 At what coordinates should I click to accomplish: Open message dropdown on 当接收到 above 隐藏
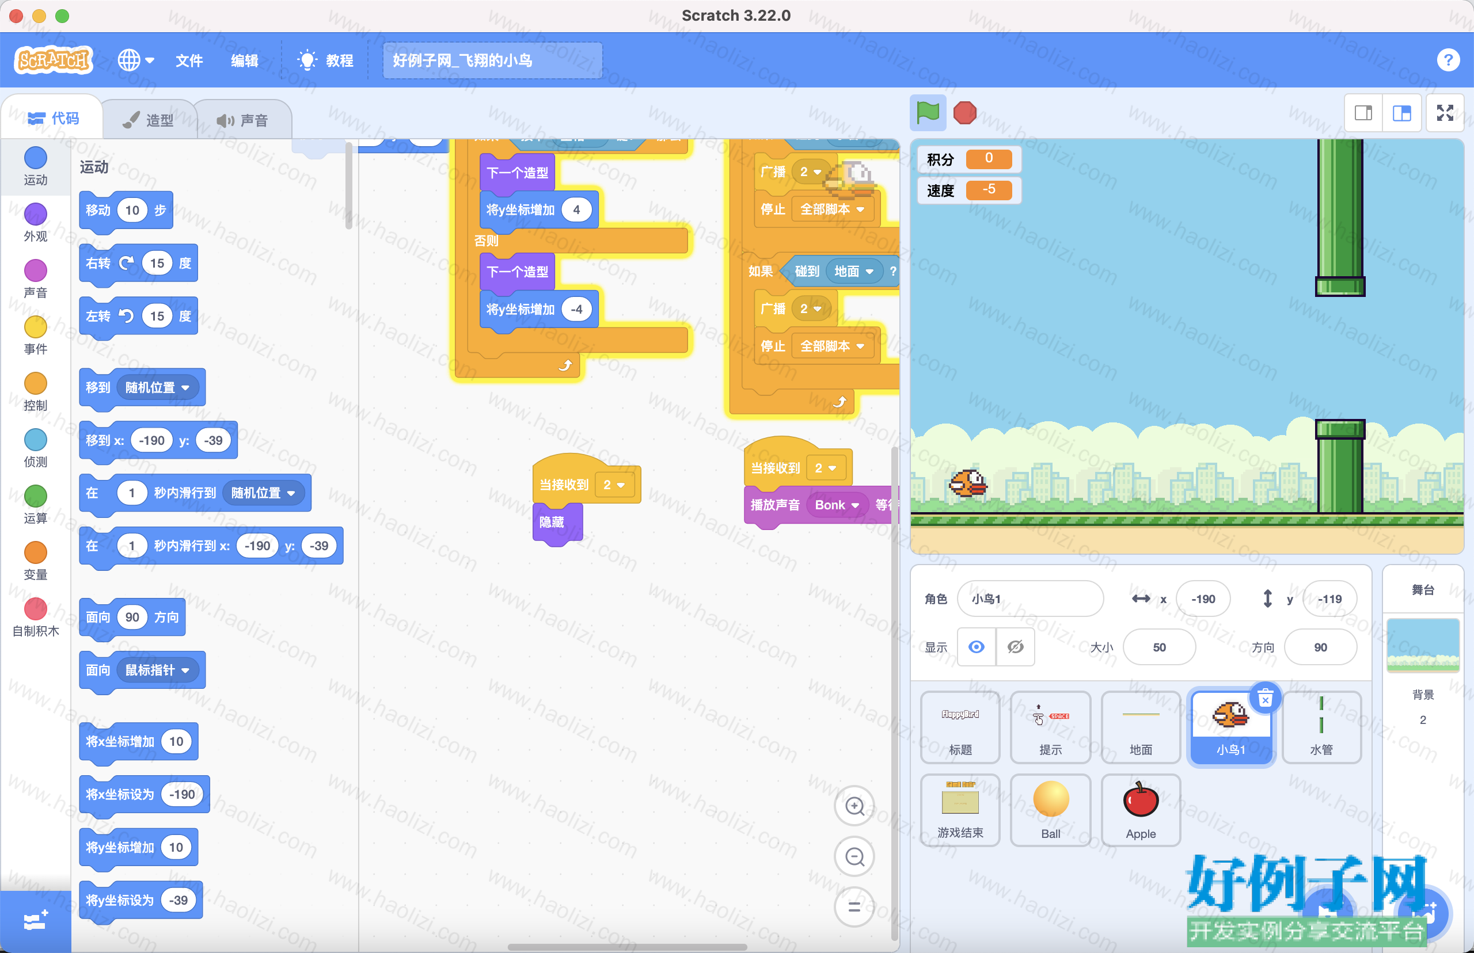pos(614,485)
